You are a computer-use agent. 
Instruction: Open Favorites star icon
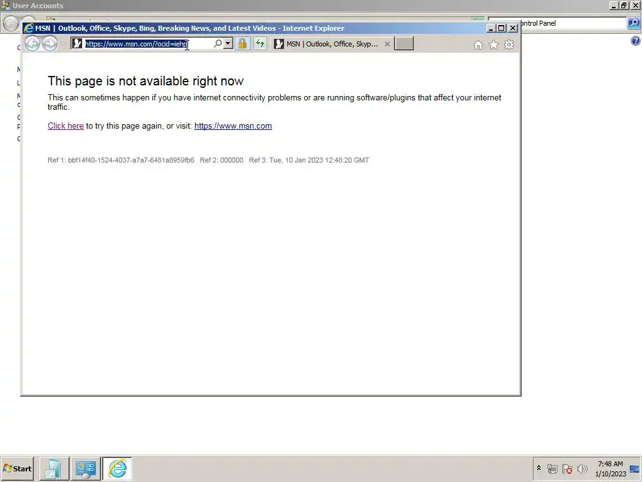[x=494, y=45]
